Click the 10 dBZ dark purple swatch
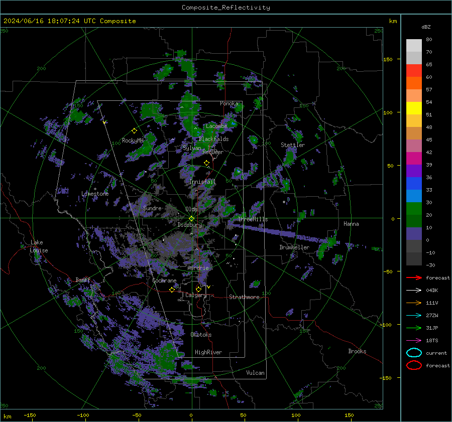Viewport: 452px width, 422px height. [414, 233]
